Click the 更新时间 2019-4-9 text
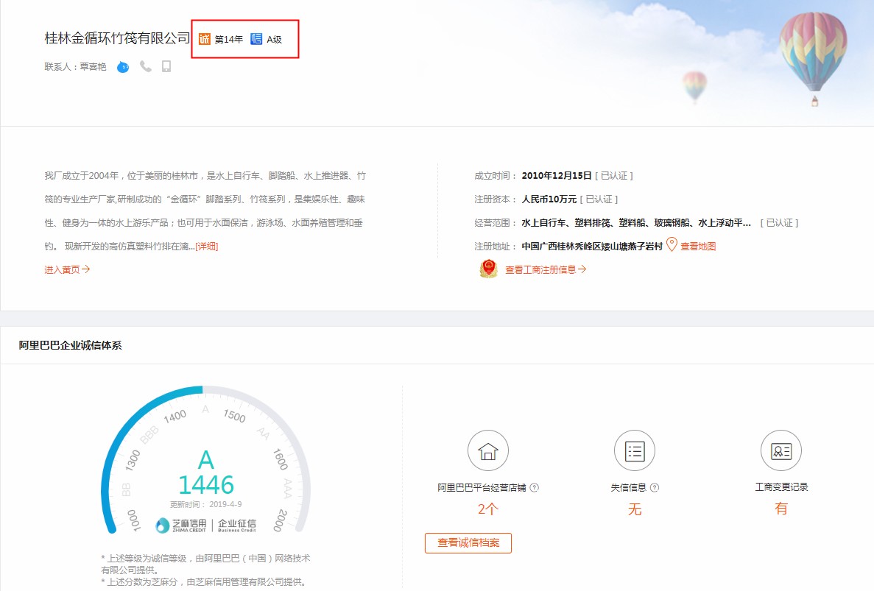 pyautogui.click(x=205, y=505)
